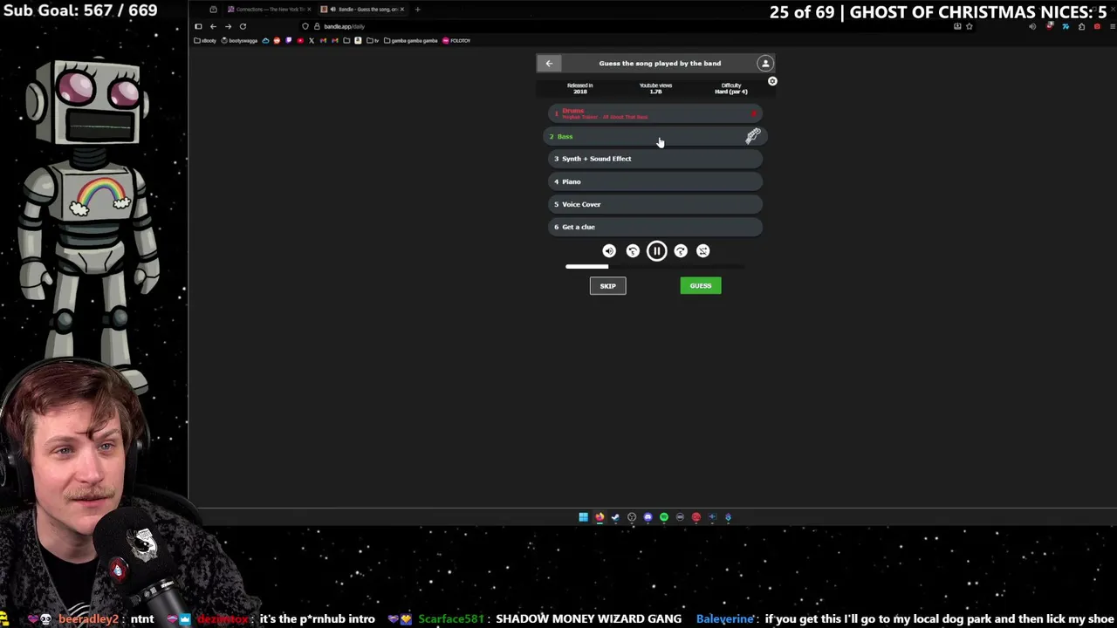This screenshot has width=1117, height=628.
Task: Click the bass guitar icon
Action: (x=753, y=136)
